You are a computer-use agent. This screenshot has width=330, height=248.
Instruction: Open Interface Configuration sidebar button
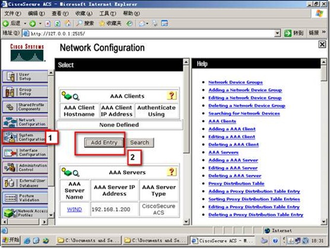coord(25,152)
